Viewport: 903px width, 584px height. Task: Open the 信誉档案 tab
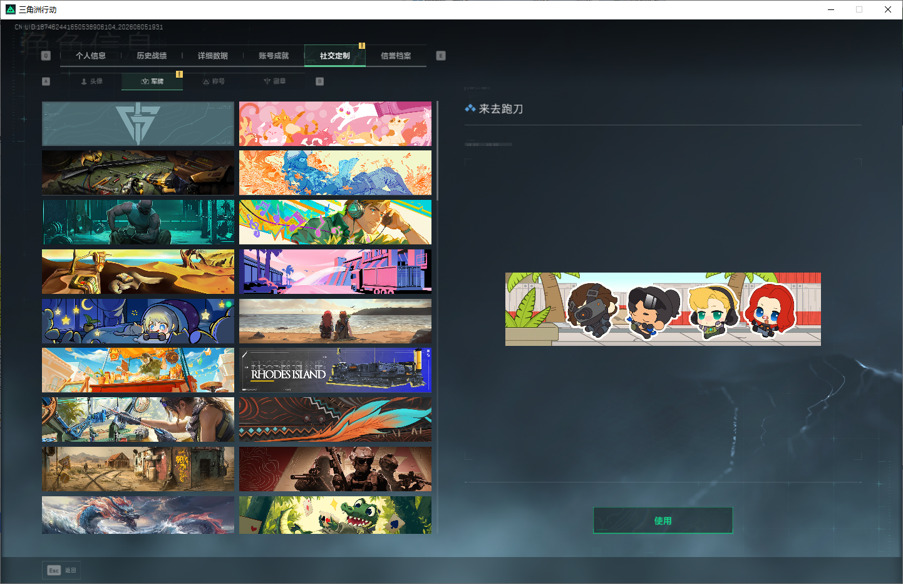coord(396,56)
